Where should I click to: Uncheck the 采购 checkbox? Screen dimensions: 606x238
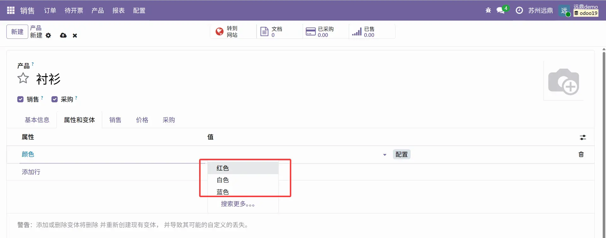(55, 99)
